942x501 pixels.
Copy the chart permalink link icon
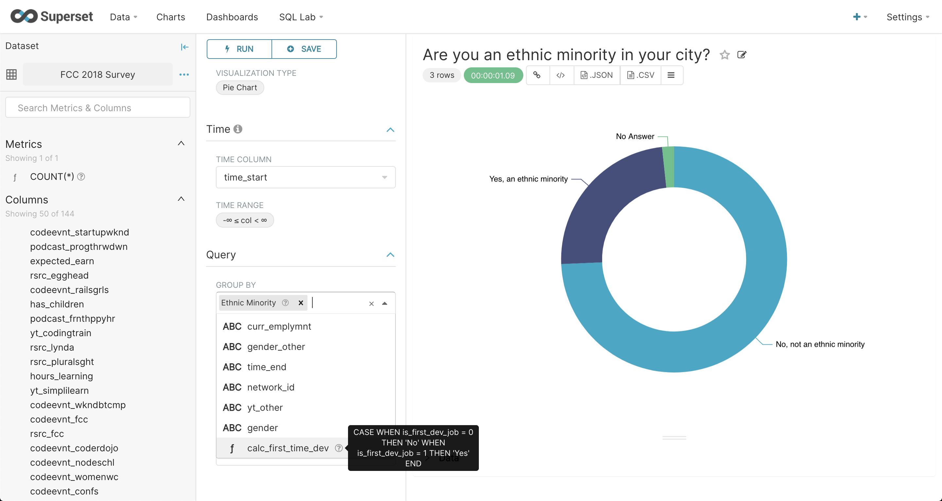click(537, 75)
